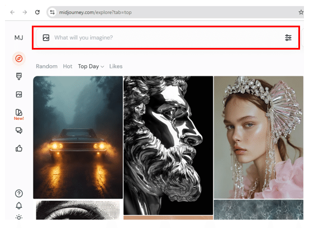Expand the Top Day dropdown
Screen dimensions: 314x228
(x=91, y=66)
